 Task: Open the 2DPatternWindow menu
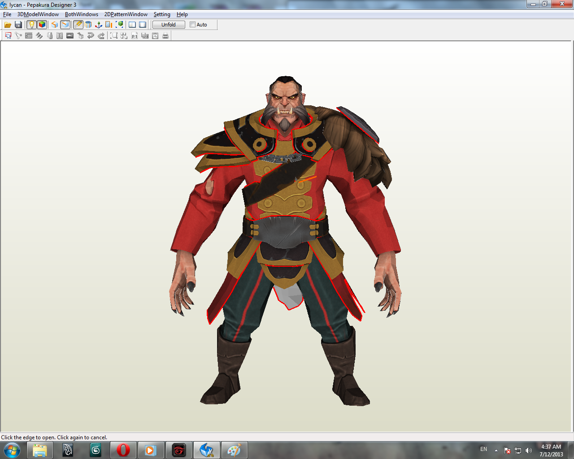[126, 14]
